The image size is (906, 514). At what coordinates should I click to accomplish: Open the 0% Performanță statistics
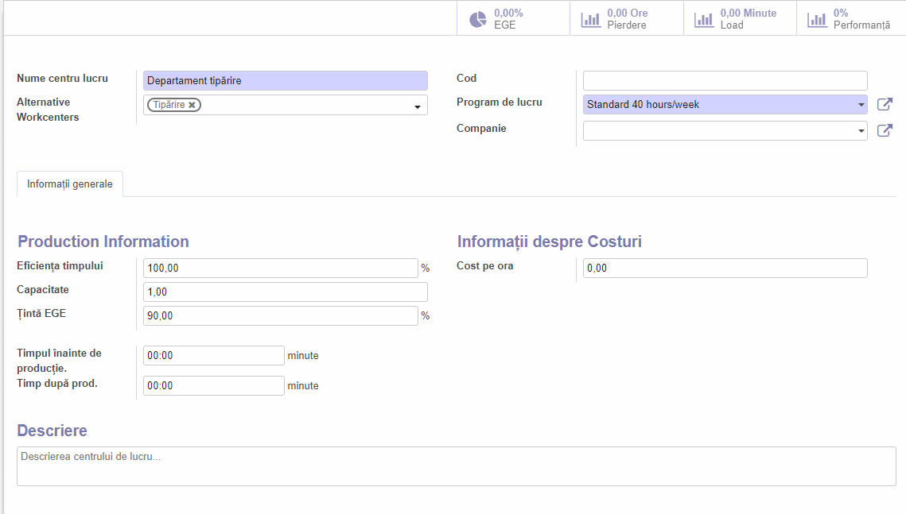(851, 18)
